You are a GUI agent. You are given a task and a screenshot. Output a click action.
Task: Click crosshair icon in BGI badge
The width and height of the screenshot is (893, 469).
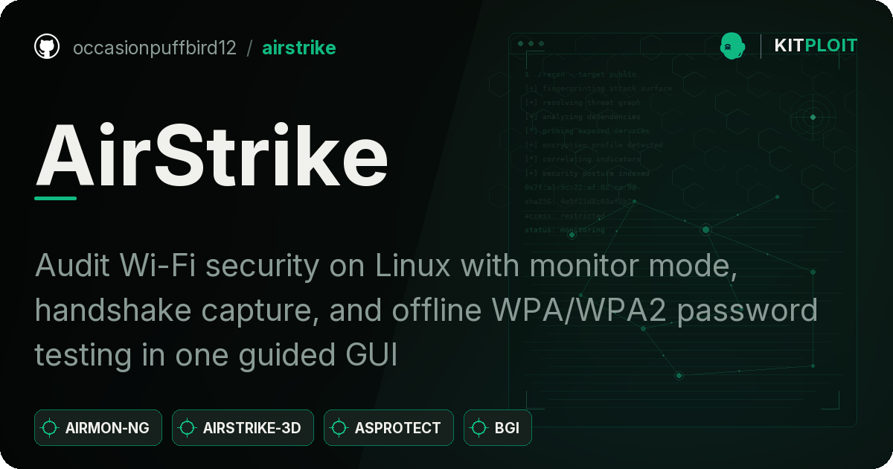pos(479,428)
